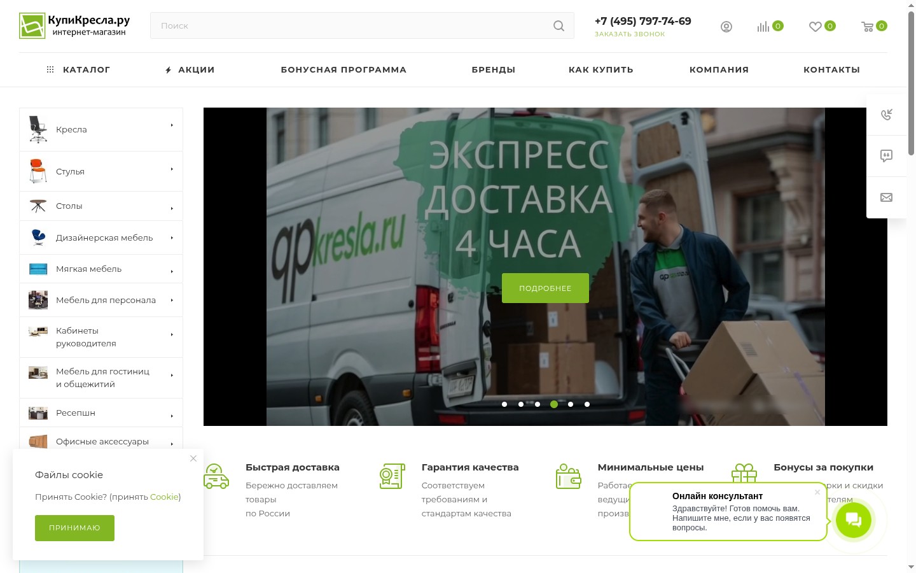This screenshot has width=916, height=573.
Task: Expand the Мягкая мебель arrow
Action: point(172,271)
